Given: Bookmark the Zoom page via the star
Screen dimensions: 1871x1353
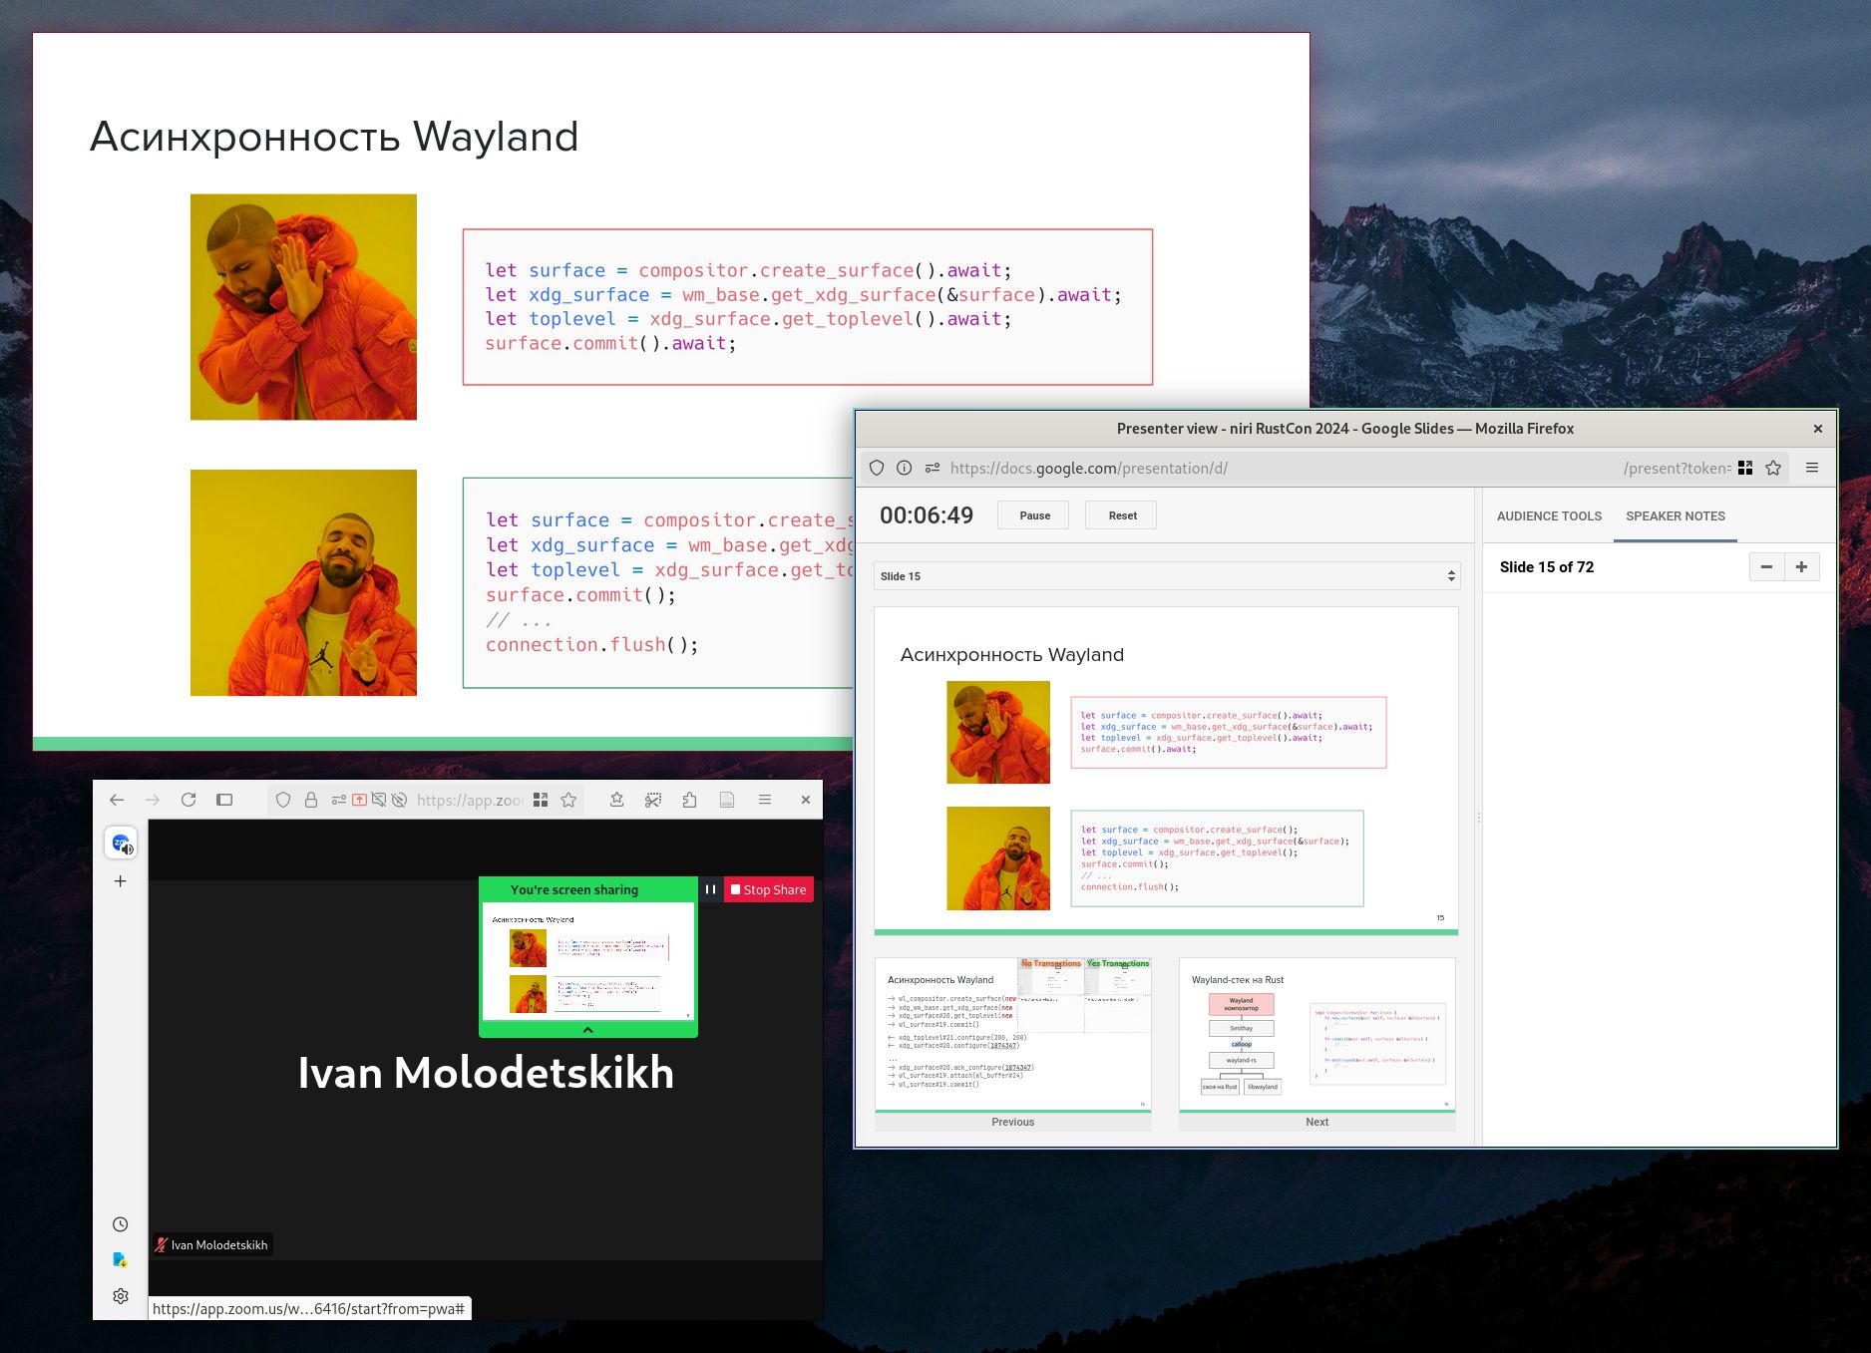Looking at the screenshot, I should click(568, 799).
